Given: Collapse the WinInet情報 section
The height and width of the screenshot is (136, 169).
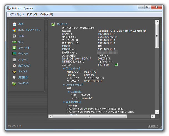Looking at the screenshot, I should (64, 102).
